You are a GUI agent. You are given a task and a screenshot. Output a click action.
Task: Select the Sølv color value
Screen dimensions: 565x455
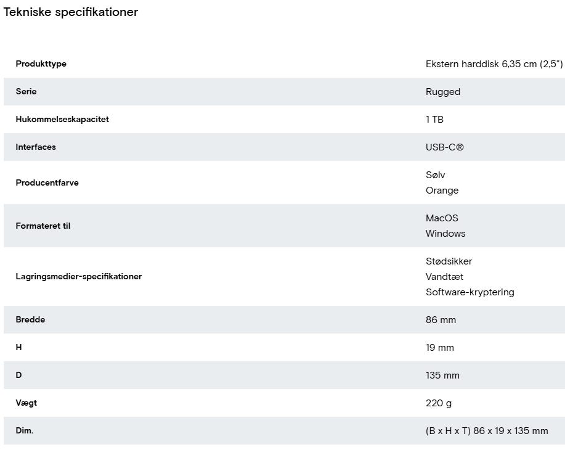pyautogui.click(x=435, y=175)
